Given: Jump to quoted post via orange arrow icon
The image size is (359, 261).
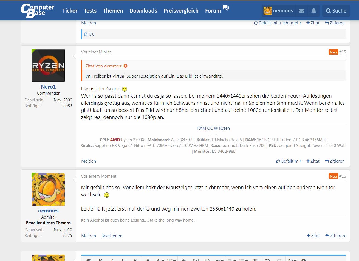Looking at the screenshot, I should [126, 66].
